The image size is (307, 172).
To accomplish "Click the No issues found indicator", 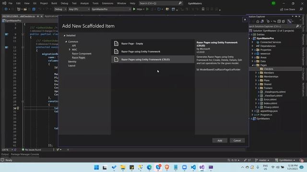I will 32,150.
